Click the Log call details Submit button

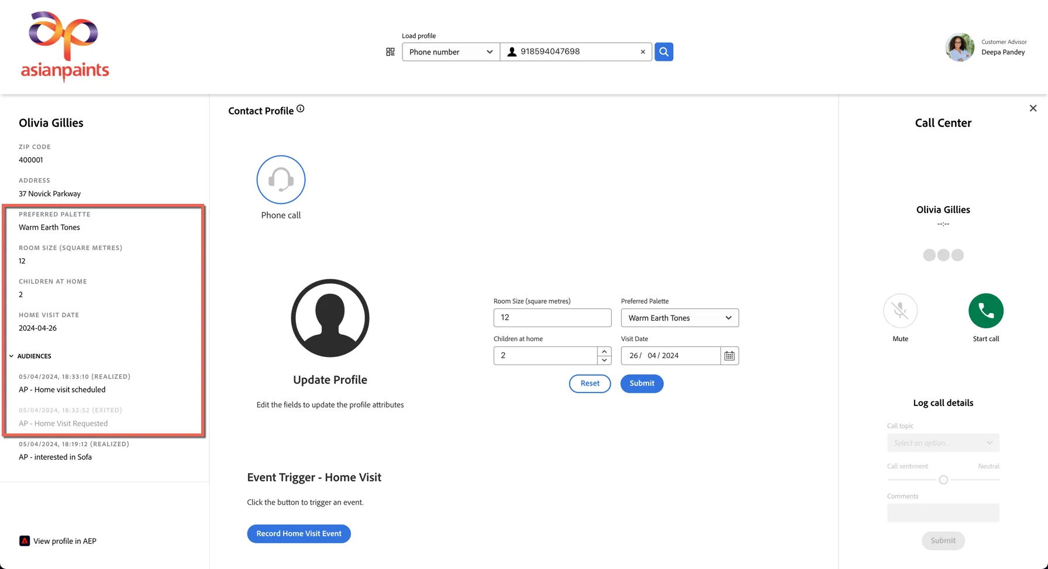coord(943,540)
